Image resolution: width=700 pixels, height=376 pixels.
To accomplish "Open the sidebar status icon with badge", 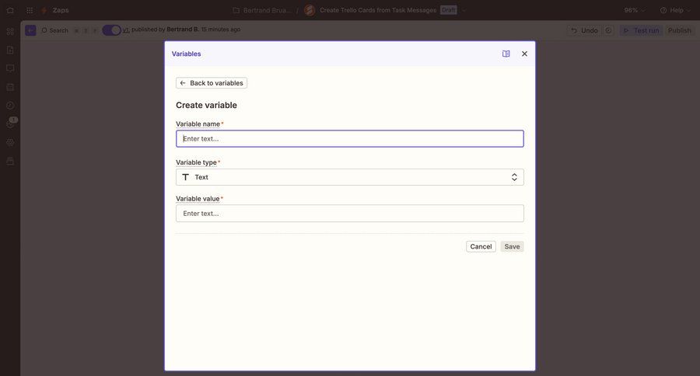I will pyautogui.click(x=11, y=123).
